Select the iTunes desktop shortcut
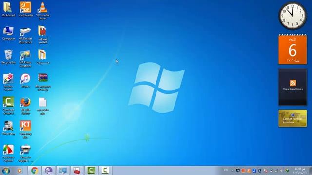Image resolution: width=312 pixels, height=175 pixels. coord(25,81)
